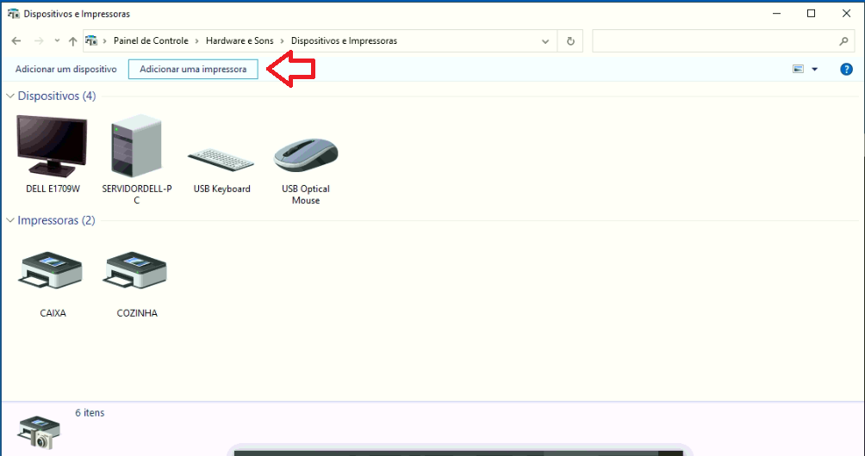
Task: Go back with the left arrow icon
Action: pos(16,41)
